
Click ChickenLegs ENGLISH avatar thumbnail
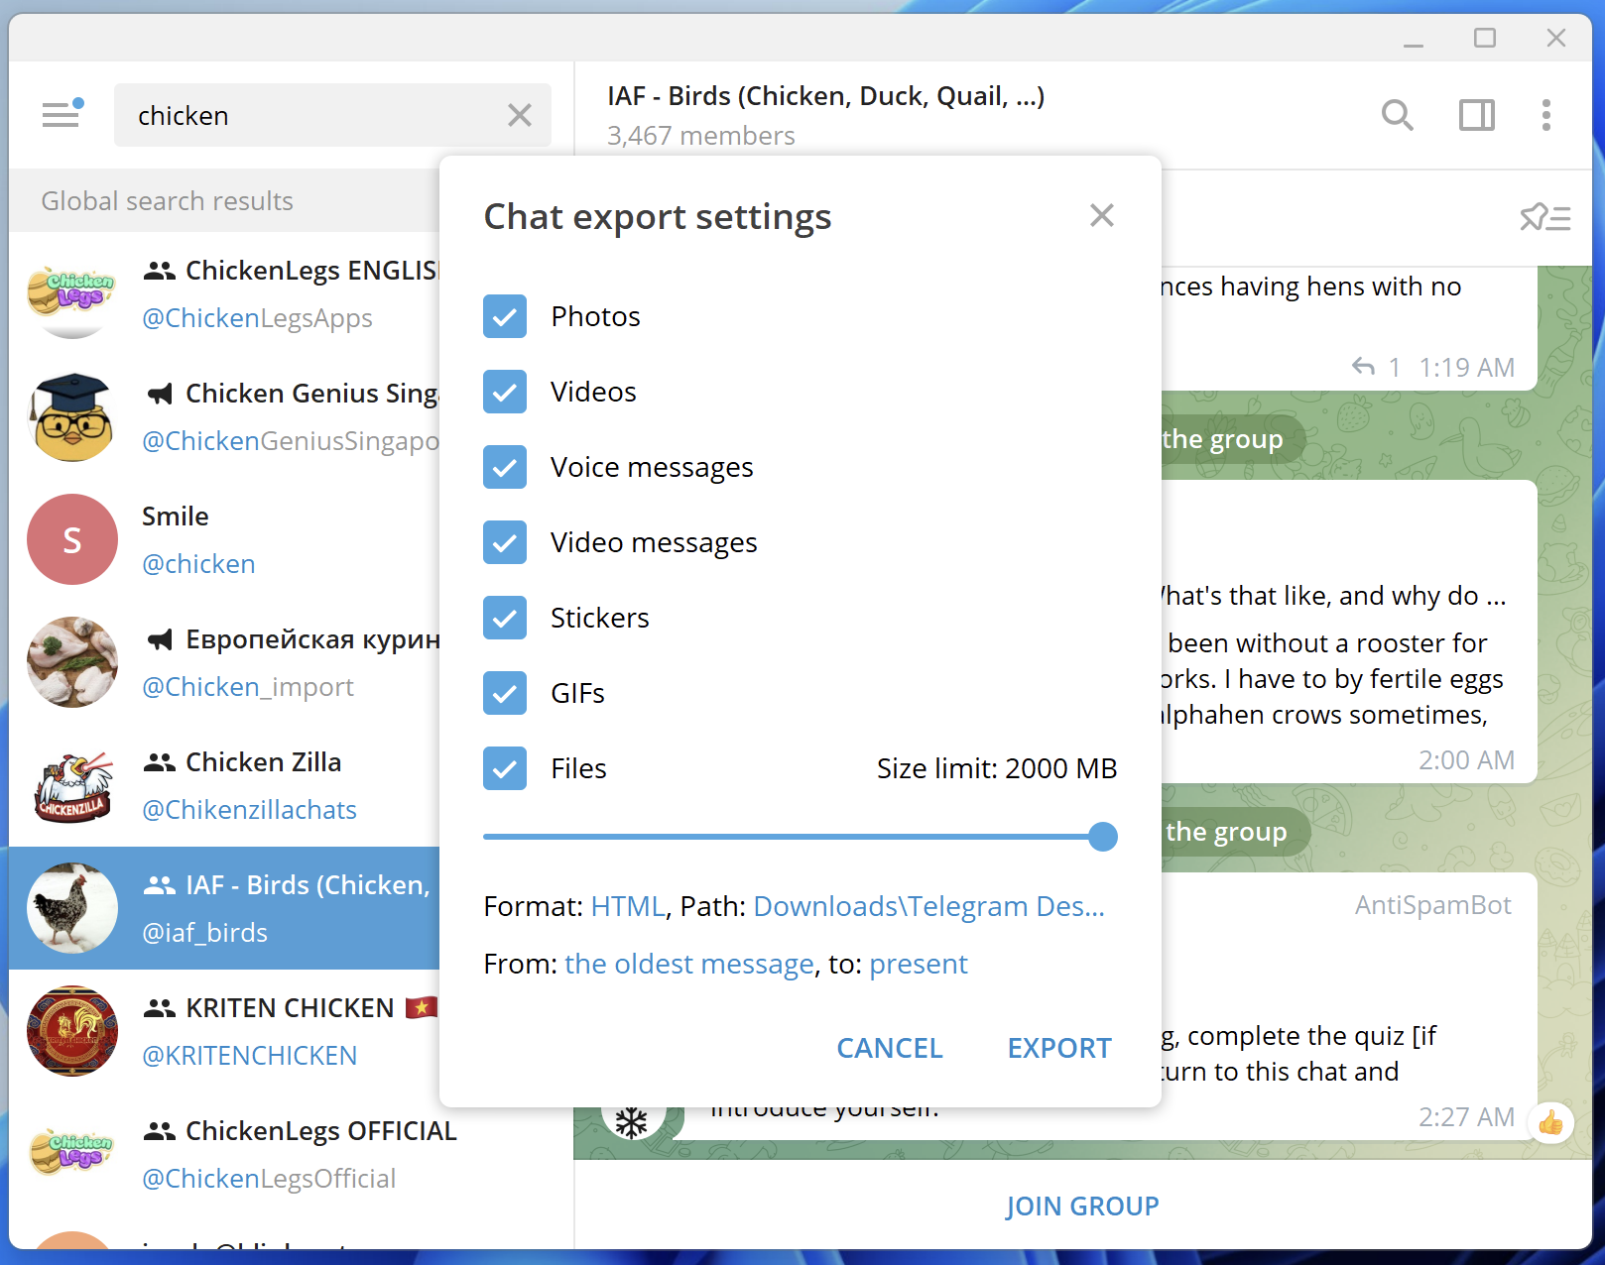(x=72, y=293)
